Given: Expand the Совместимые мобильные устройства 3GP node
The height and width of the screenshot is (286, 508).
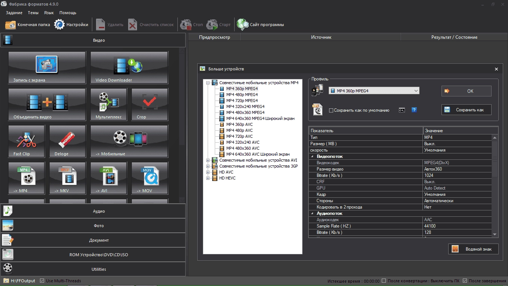Looking at the screenshot, I should click(208, 166).
